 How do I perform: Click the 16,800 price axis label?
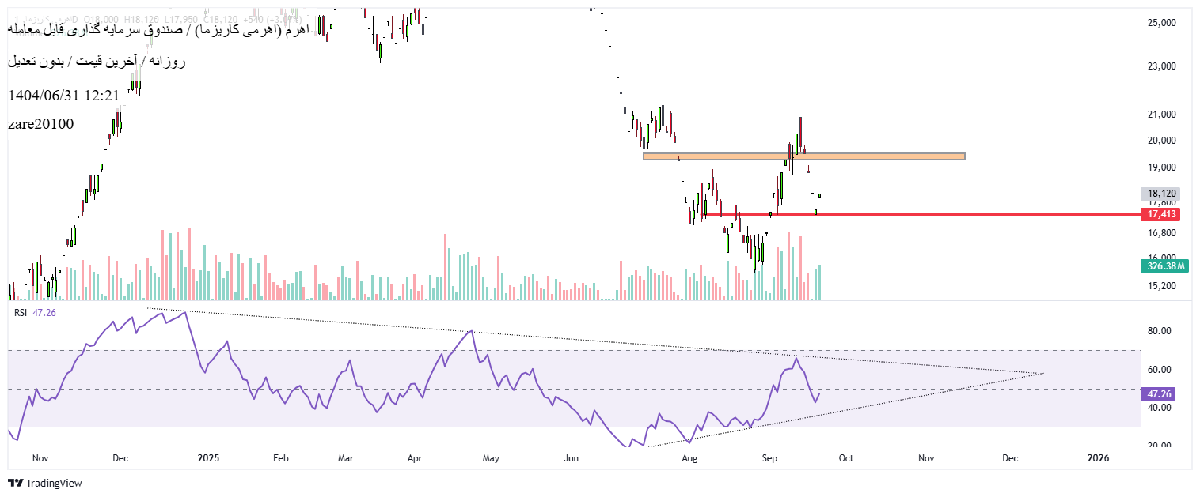pos(1162,234)
